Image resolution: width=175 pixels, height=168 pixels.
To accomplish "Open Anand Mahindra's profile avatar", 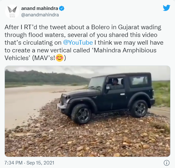I will (12, 12).
